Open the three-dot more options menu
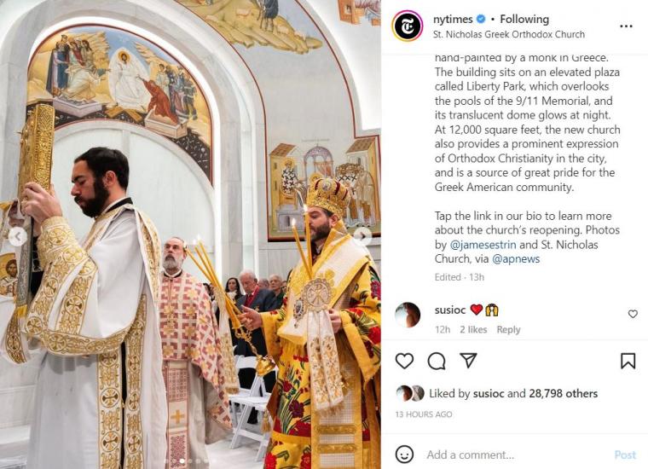648x469 pixels. click(x=626, y=26)
